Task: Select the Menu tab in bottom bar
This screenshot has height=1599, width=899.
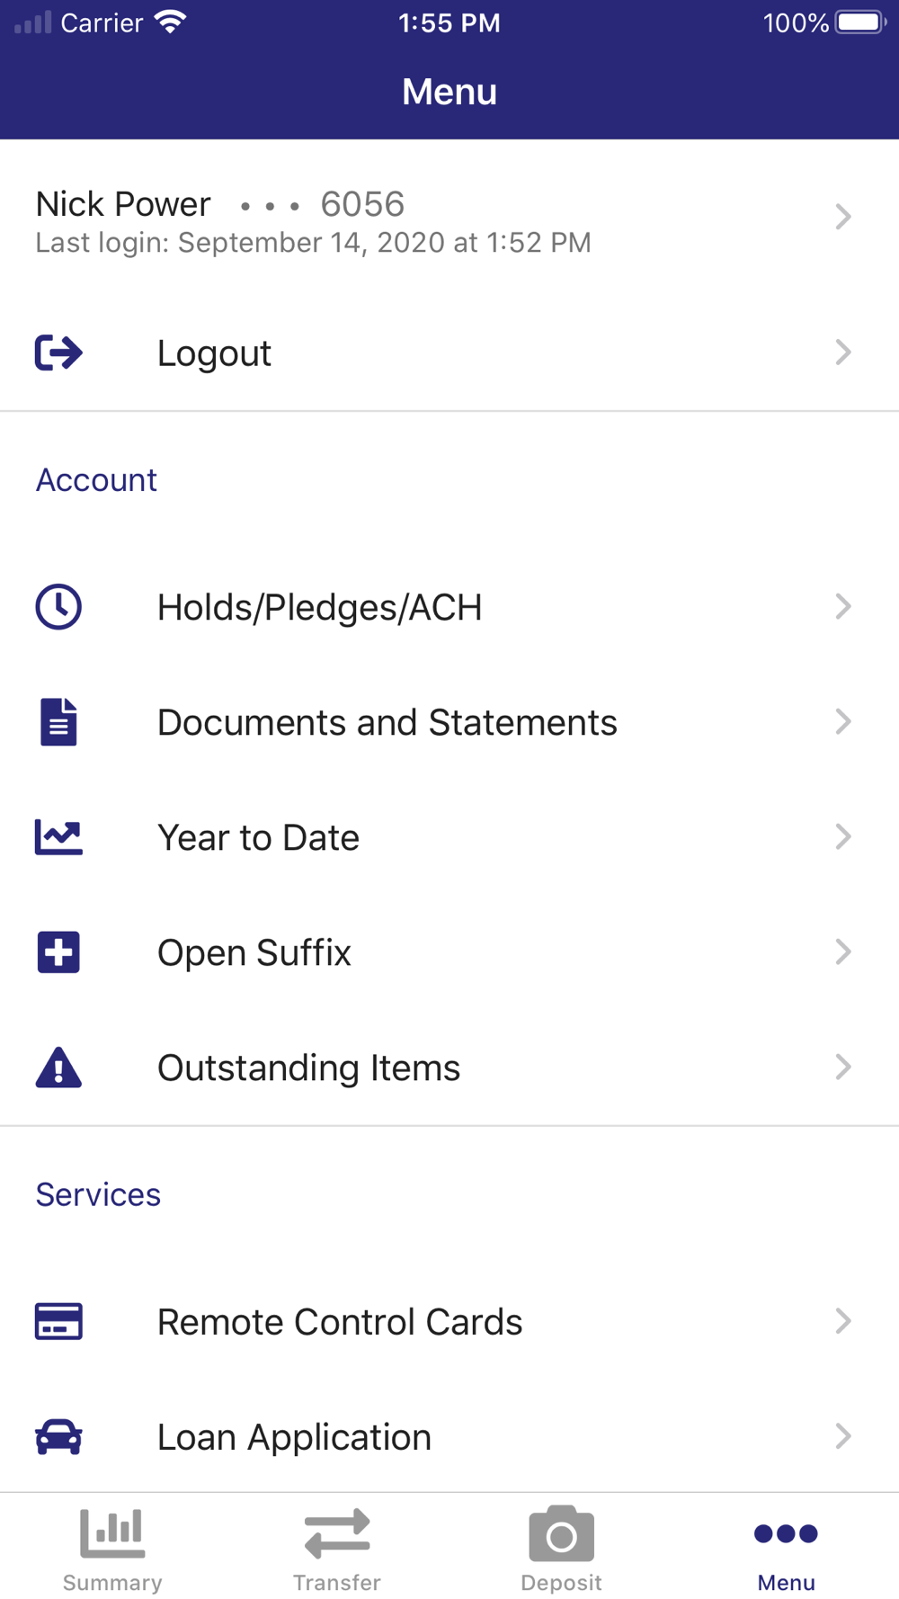Action: (786, 1549)
